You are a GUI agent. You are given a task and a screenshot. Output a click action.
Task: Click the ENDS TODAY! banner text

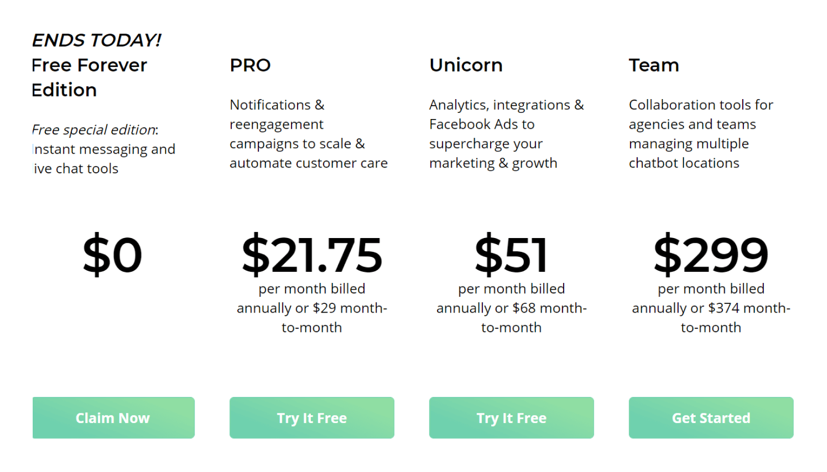point(96,40)
